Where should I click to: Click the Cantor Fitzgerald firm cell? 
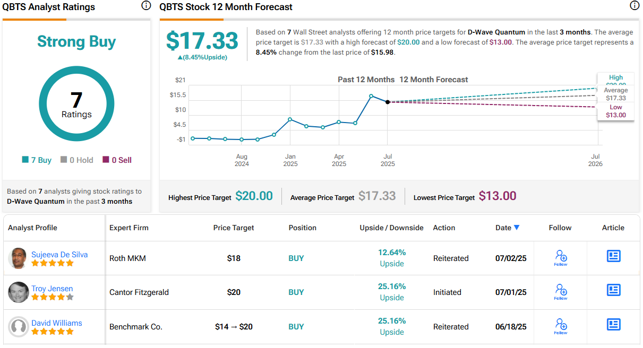click(139, 292)
